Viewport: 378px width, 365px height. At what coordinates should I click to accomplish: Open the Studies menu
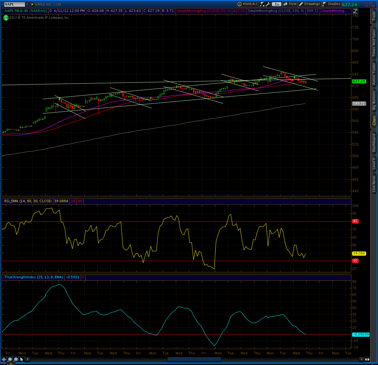pyautogui.click(x=331, y=4)
